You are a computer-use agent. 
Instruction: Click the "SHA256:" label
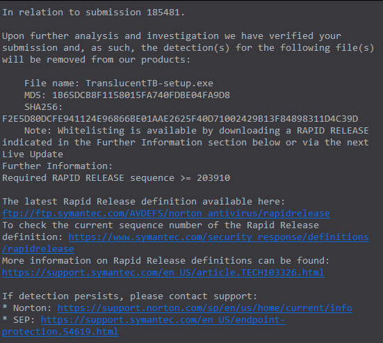pyautogui.click(x=44, y=107)
